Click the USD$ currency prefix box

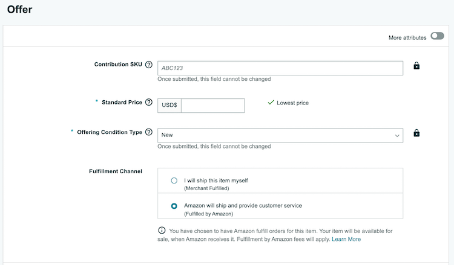tap(169, 105)
